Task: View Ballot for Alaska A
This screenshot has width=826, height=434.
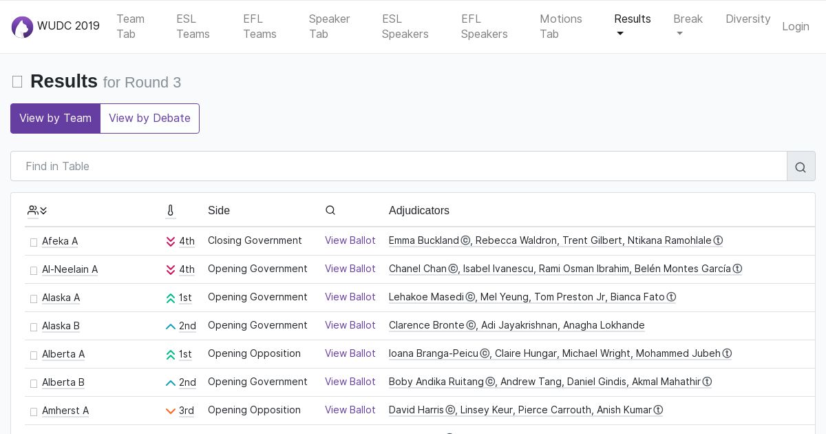Action: 350,297
